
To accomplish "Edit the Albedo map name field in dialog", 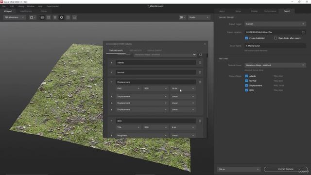I will click(156, 63).
